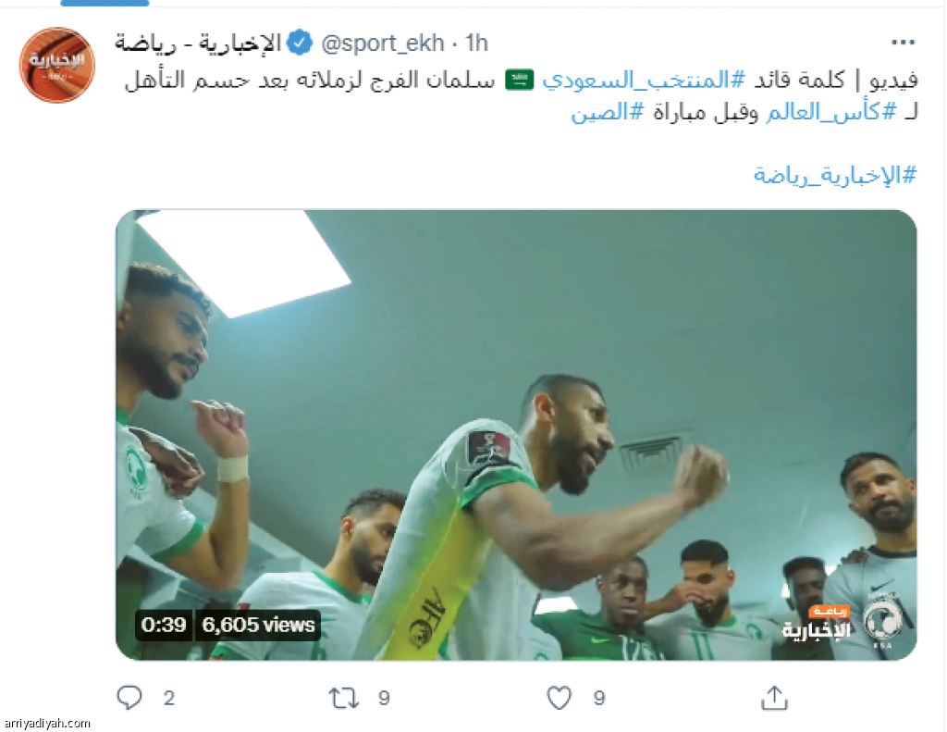
Task: Open the الإخبارية - رياضة account name
Action: tap(198, 43)
